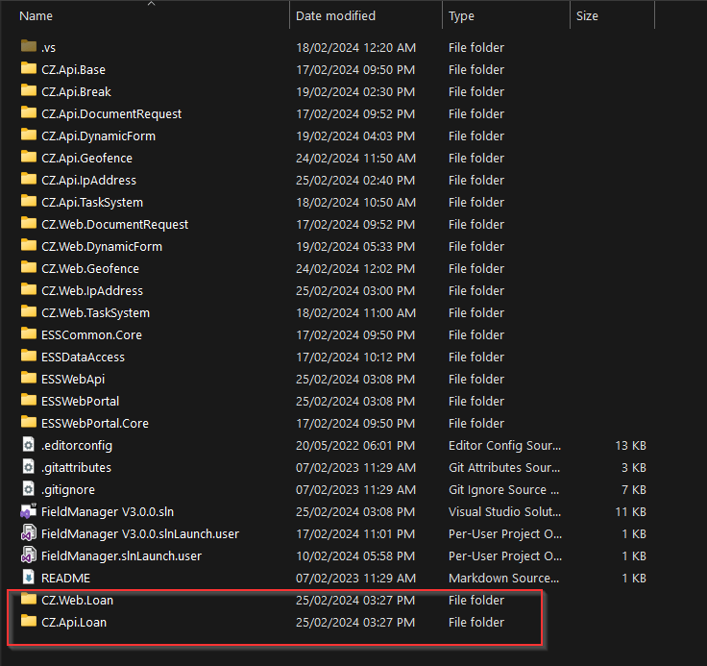The height and width of the screenshot is (666, 707).
Task: Click the 24/02/2024 11:50 AM date cell
Action: (x=355, y=158)
